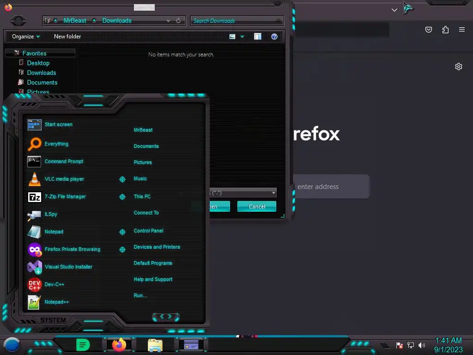Click Downloads in address breadcrumb
This screenshot has width=473, height=355.
pos(117,20)
